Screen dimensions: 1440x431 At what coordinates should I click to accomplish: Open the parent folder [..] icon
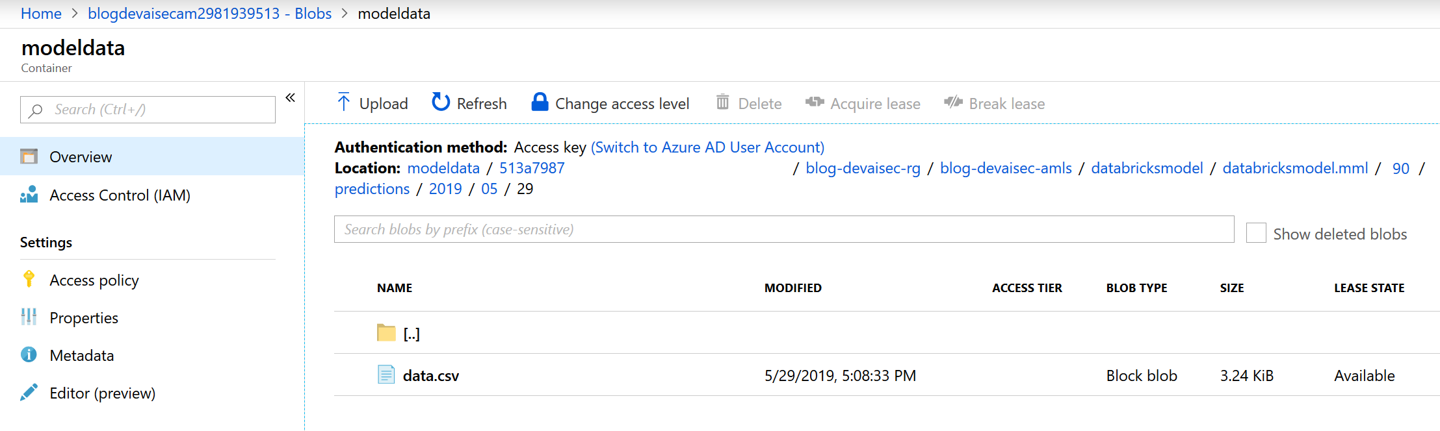[386, 333]
